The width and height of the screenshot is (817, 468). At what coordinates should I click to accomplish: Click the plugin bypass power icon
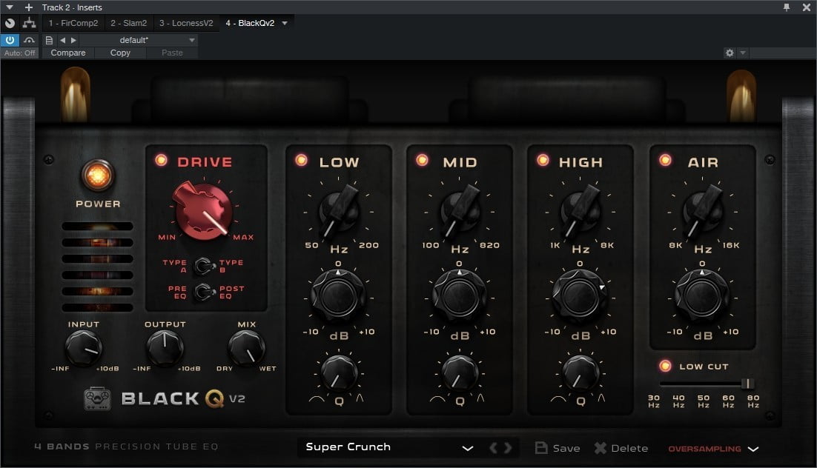pyautogui.click(x=10, y=40)
